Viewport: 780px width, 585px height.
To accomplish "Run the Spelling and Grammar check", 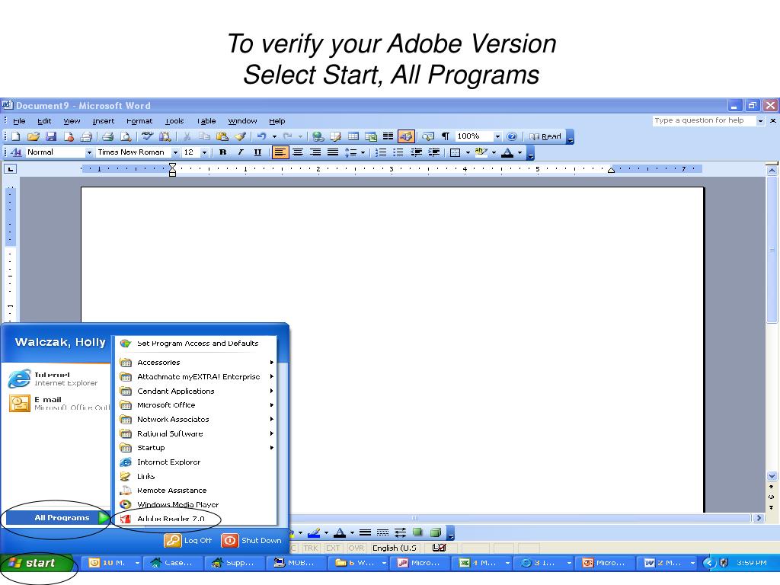I will coord(147,136).
